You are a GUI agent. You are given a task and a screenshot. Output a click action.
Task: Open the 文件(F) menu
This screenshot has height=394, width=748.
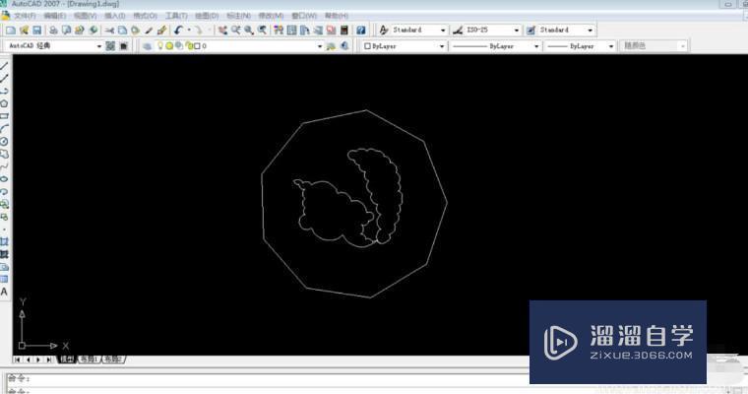25,16
